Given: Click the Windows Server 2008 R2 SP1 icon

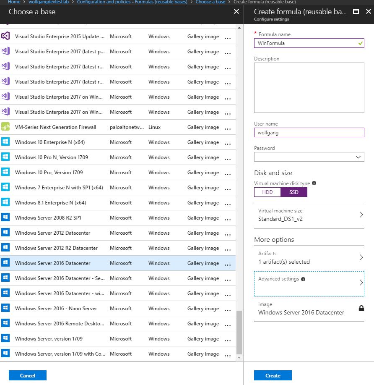Looking at the screenshot, I should 5,217.
